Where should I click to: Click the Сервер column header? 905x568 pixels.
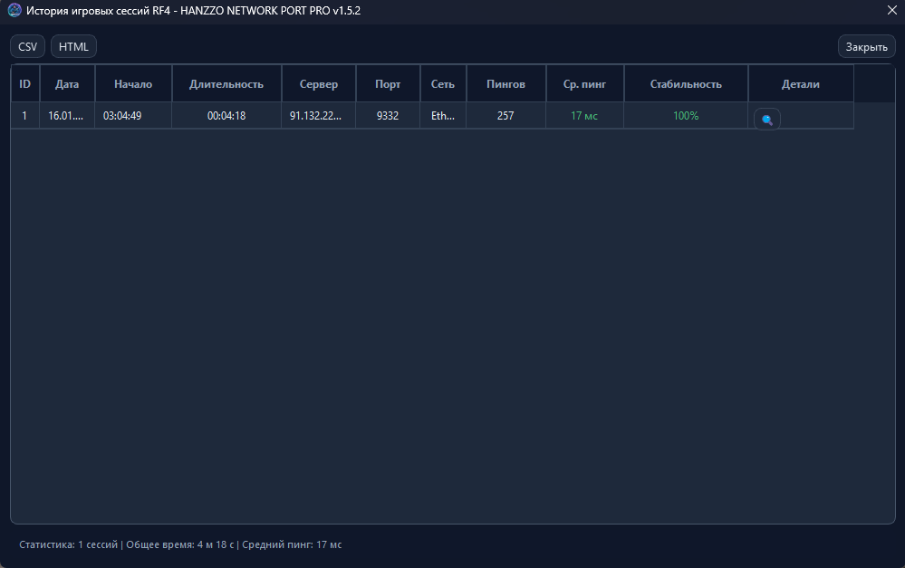[319, 84]
